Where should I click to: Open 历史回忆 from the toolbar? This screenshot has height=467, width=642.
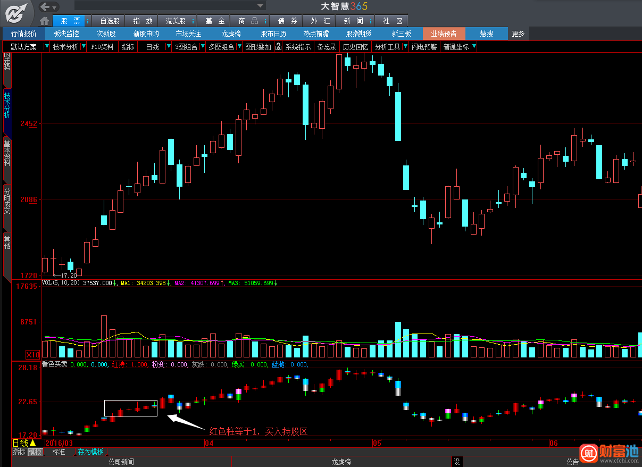355,47
